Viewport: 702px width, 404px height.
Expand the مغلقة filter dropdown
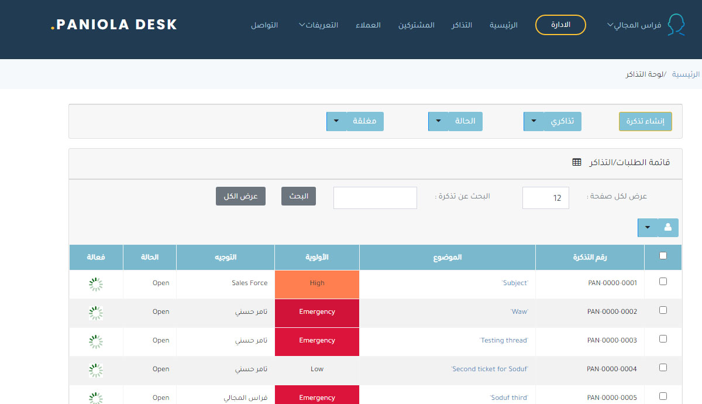click(336, 122)
